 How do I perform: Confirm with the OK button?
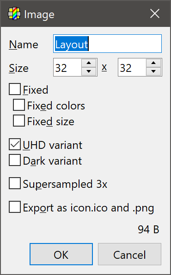pos(61,254)
